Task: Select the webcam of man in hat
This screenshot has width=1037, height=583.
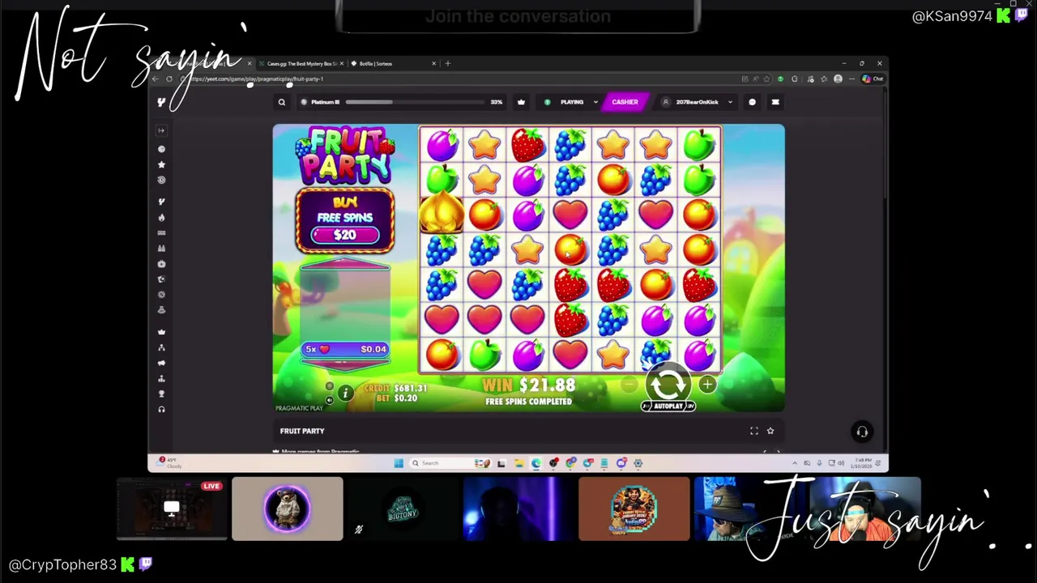Action: pos(749,509)
